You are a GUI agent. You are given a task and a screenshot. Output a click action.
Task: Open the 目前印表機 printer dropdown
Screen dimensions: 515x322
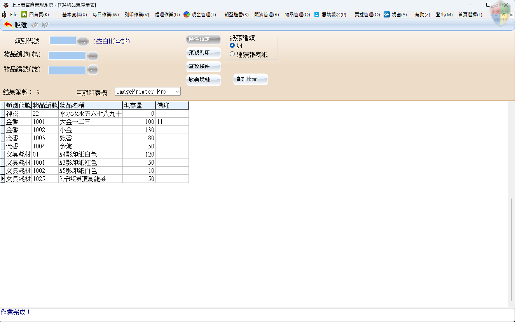tap(177, 92)
